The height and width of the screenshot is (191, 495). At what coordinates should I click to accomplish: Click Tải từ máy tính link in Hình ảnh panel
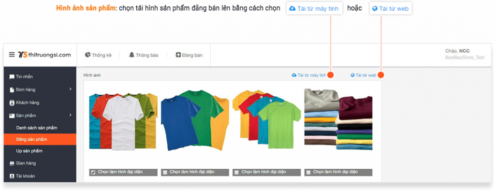coord(309,75)
